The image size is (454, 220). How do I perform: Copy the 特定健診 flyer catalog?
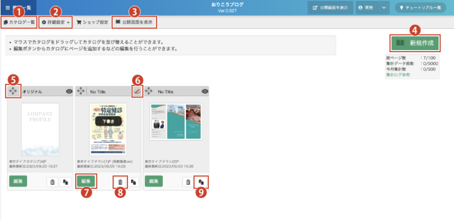[134, 182]
